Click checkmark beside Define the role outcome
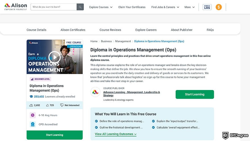 tap(96, 121)
